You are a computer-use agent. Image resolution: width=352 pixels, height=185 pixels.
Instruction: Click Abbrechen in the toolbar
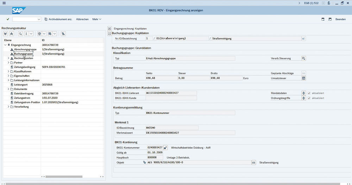(x=82, y=19)
